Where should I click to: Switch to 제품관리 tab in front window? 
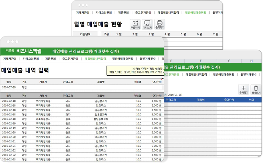pyautogui.click(x=50, y=59)
